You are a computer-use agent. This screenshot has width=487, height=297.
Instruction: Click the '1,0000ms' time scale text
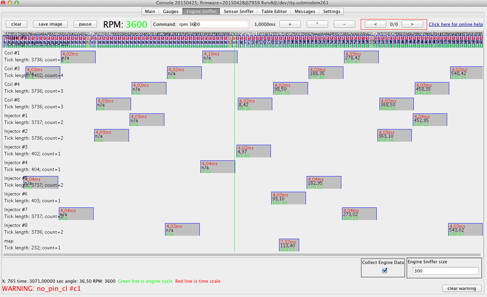tap(265, 24)
